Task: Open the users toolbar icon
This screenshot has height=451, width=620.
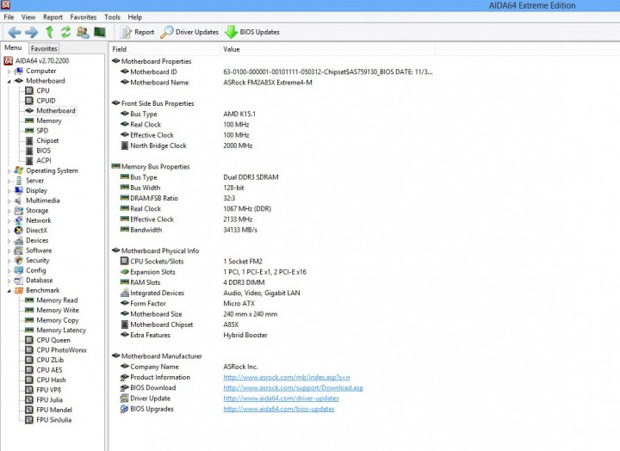Action: (83, 32)
